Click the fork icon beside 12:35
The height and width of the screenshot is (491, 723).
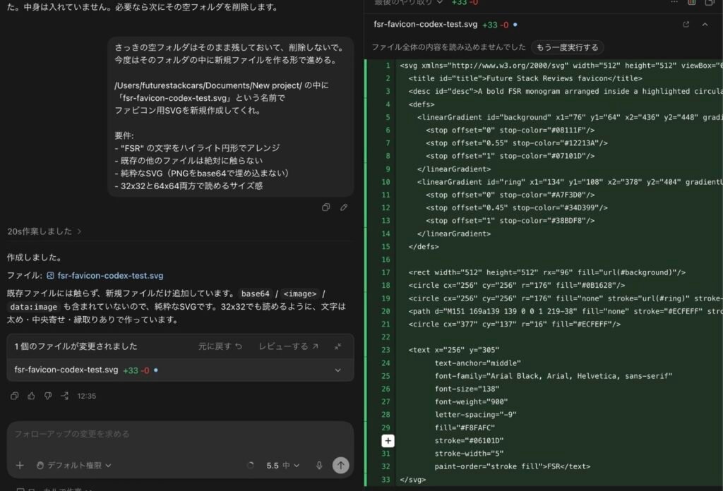(64, 396)
